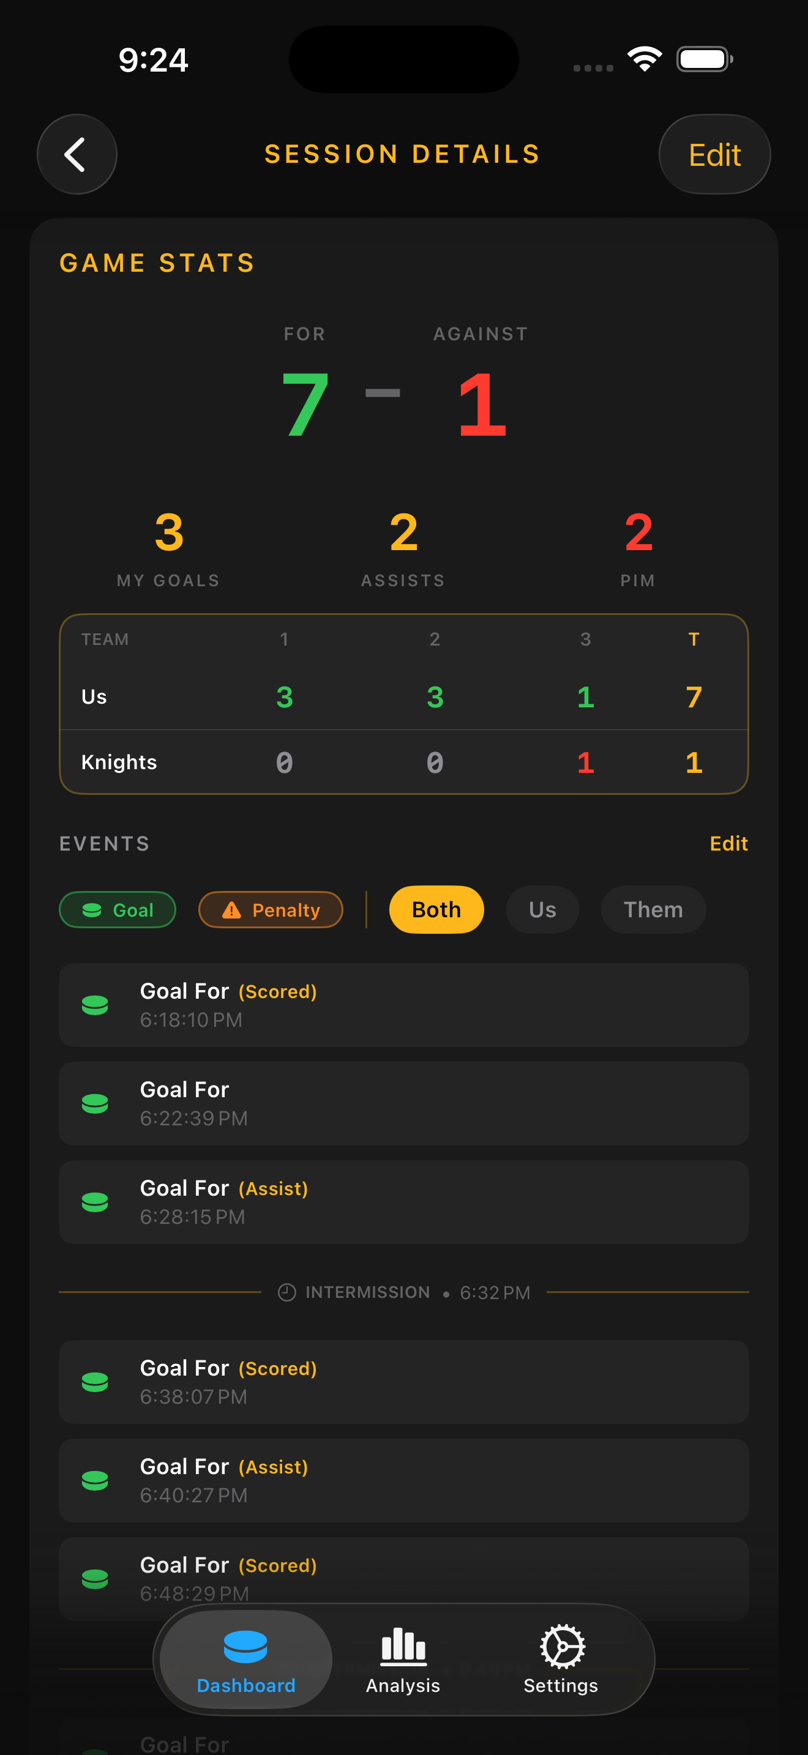This screenshot has width=808, height=1755.
Task: Tap puck icon of 6:38:07 PM goal
Action: pos(95,1382)
